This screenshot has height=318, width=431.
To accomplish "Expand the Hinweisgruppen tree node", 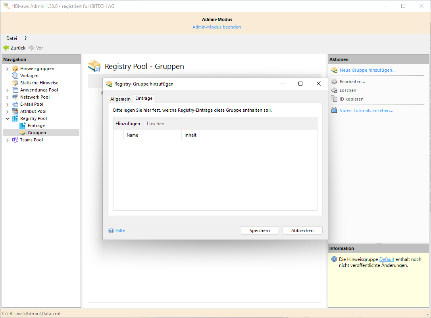I will (7, 69).
